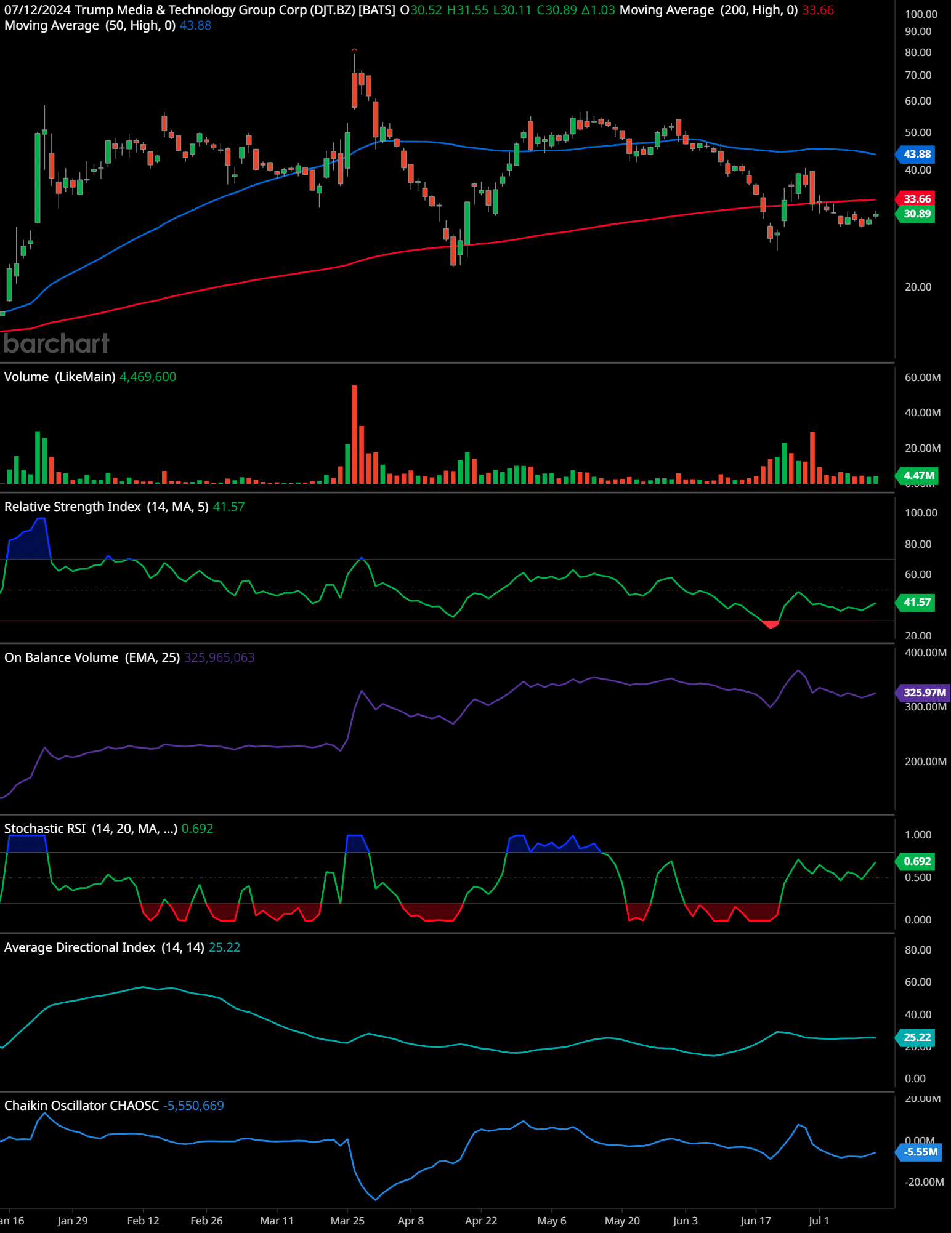The height and width of the screenshot is (1233, 951).
Task: Click the On Balance Volume (EMA, 25) label
Action: pyautogui.click(x=92, y=657)
